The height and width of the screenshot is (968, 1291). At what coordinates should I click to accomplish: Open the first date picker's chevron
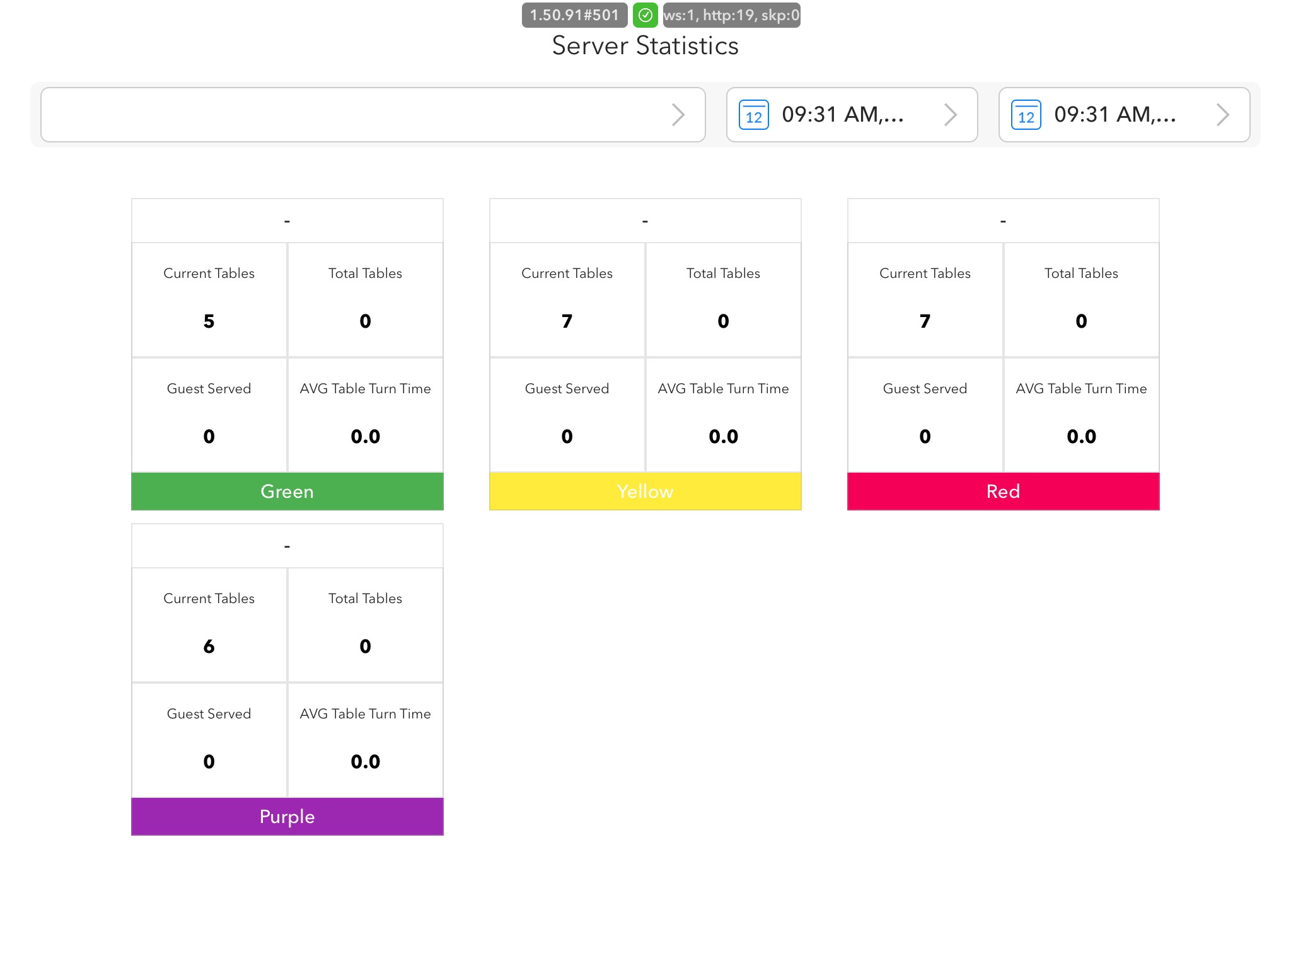click(950, 115)
